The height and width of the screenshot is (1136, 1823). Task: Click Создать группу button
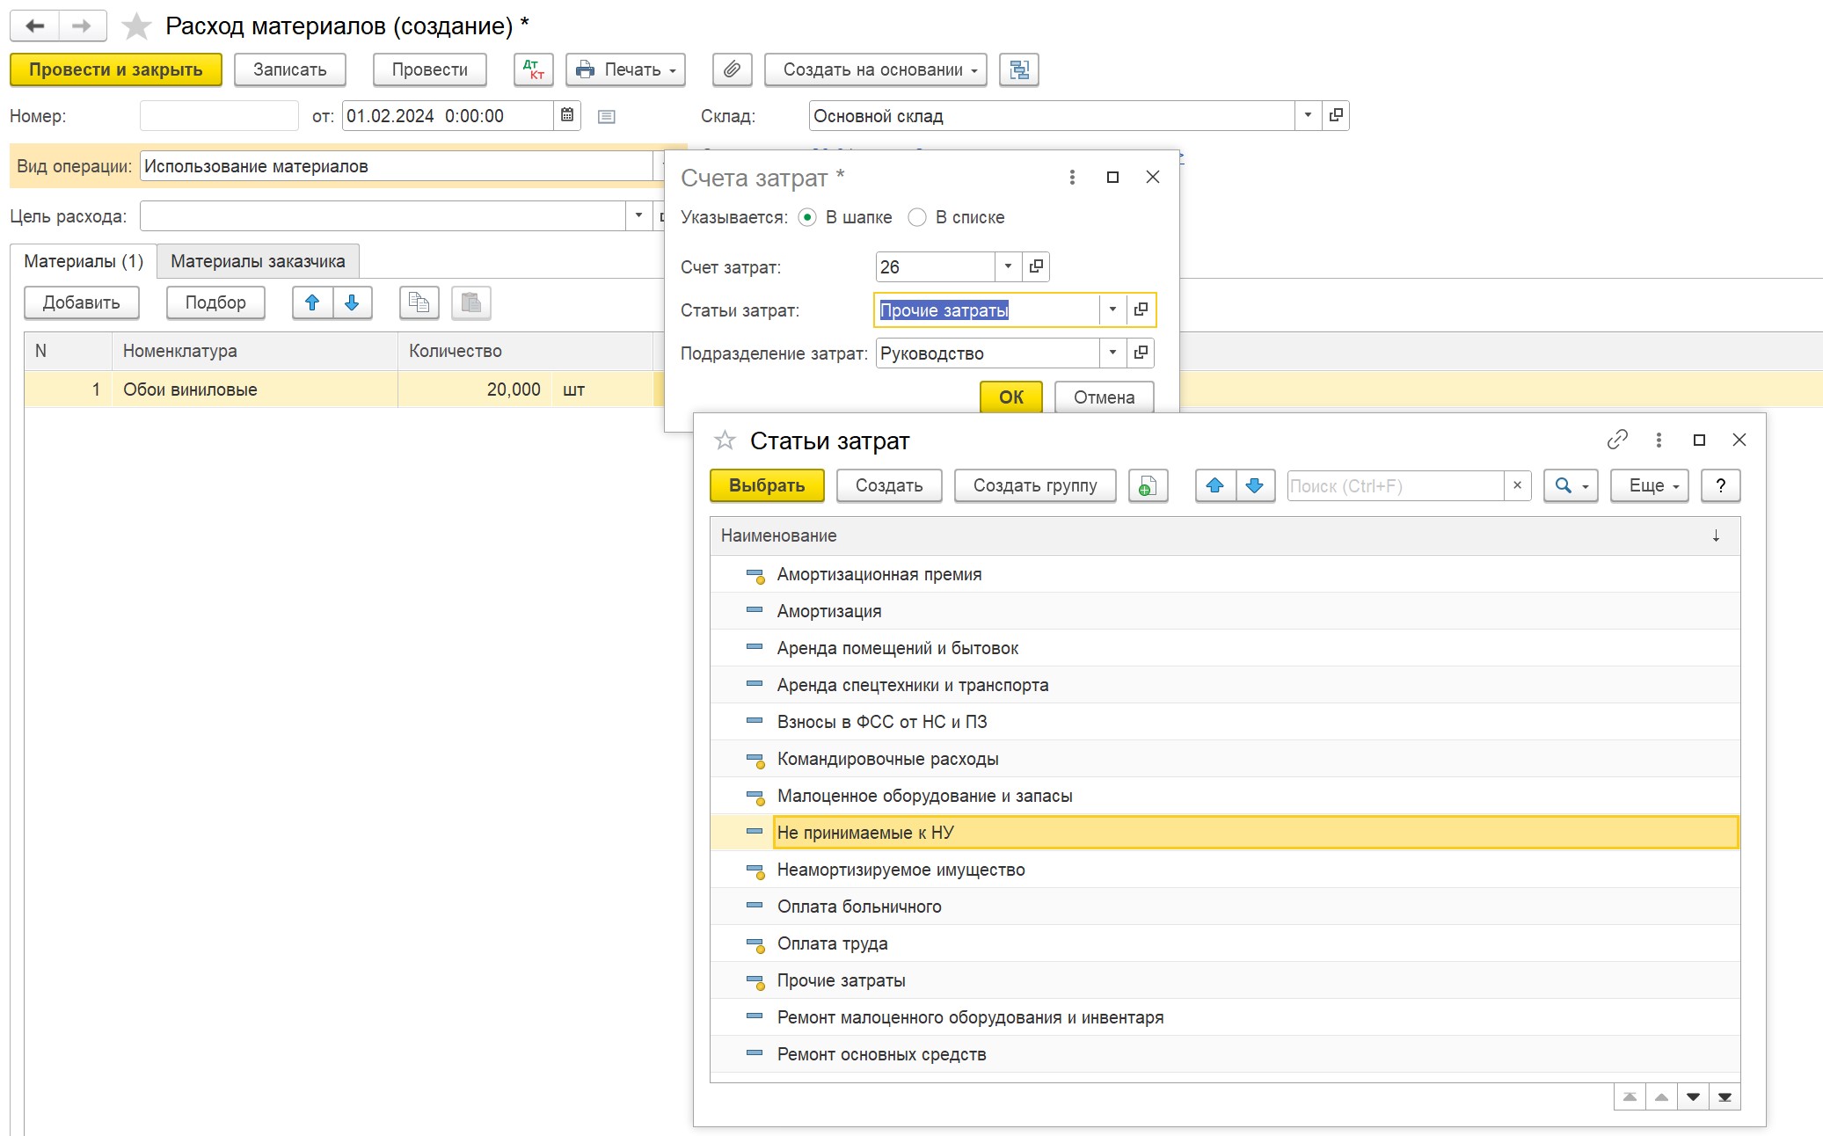click(x=1035, y=485)
